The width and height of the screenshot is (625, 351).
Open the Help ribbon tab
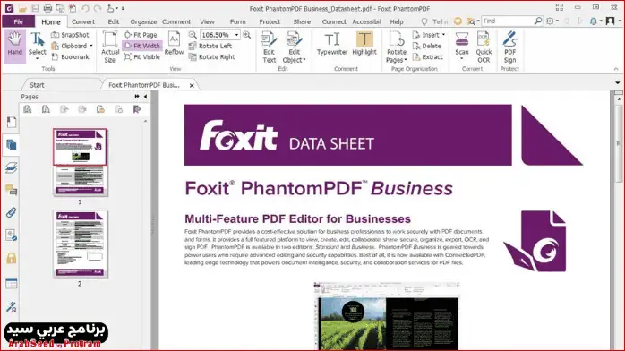pyautogui.click(x=396, y=21)
